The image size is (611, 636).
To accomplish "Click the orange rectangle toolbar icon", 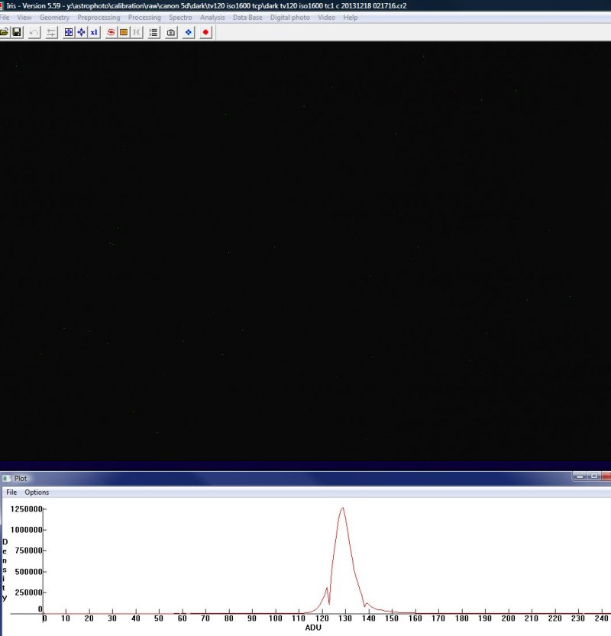I will (123, 32).
